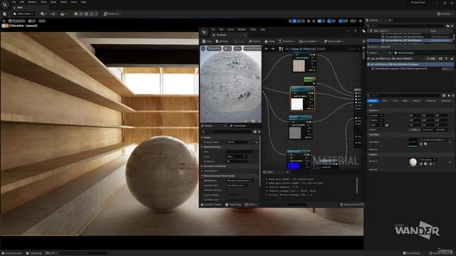Click Home in the Material Editor toolbar
The width and height of the screenshot is (456, 256).
[269, 41]
